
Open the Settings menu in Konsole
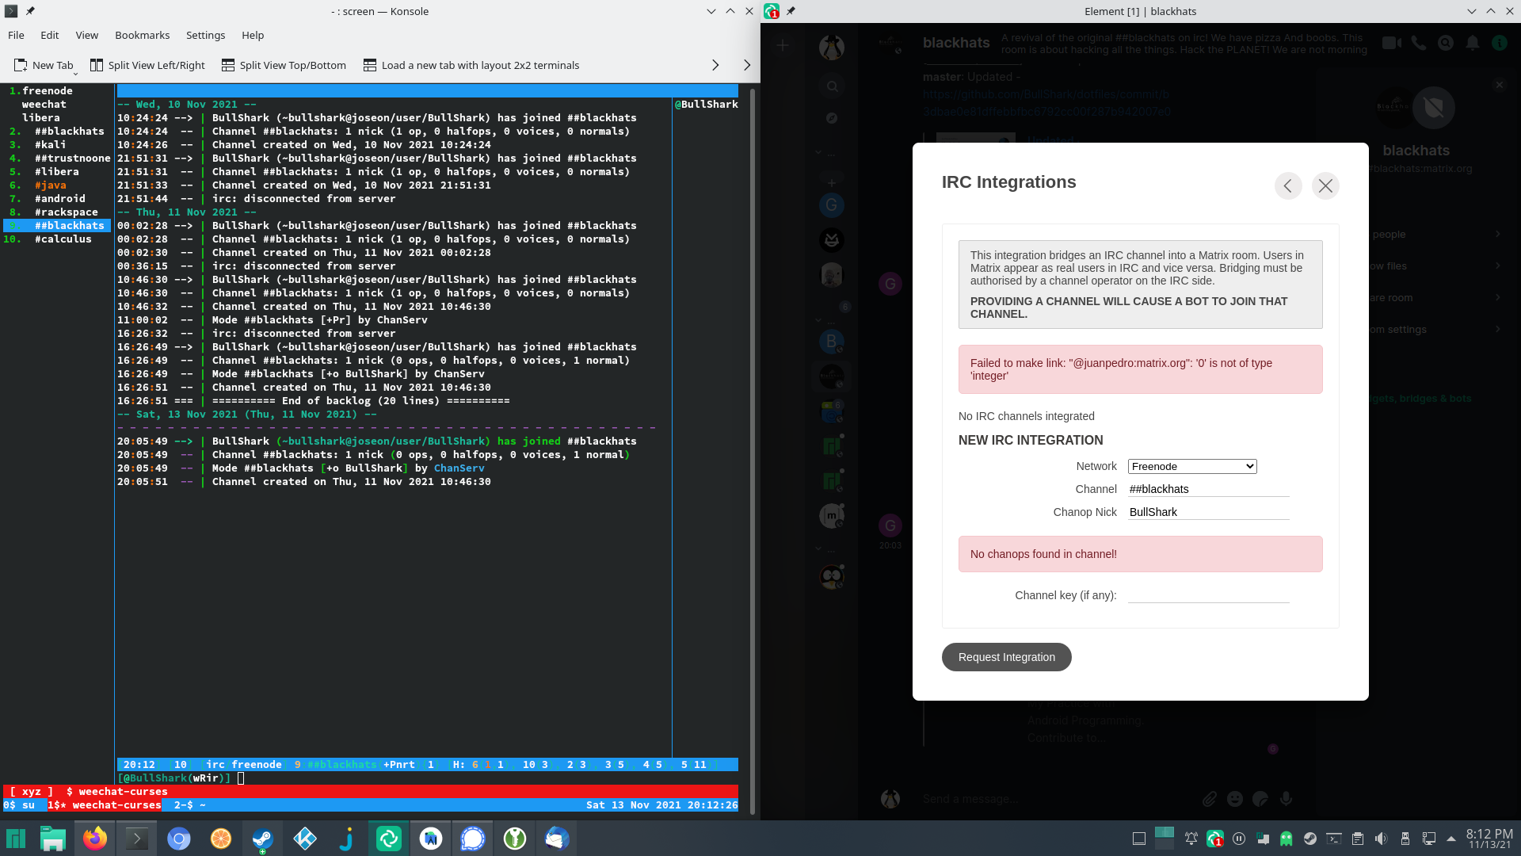coord(205,35)
